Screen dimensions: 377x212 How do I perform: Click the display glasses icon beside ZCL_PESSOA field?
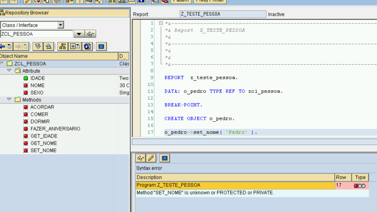(91, 34)
